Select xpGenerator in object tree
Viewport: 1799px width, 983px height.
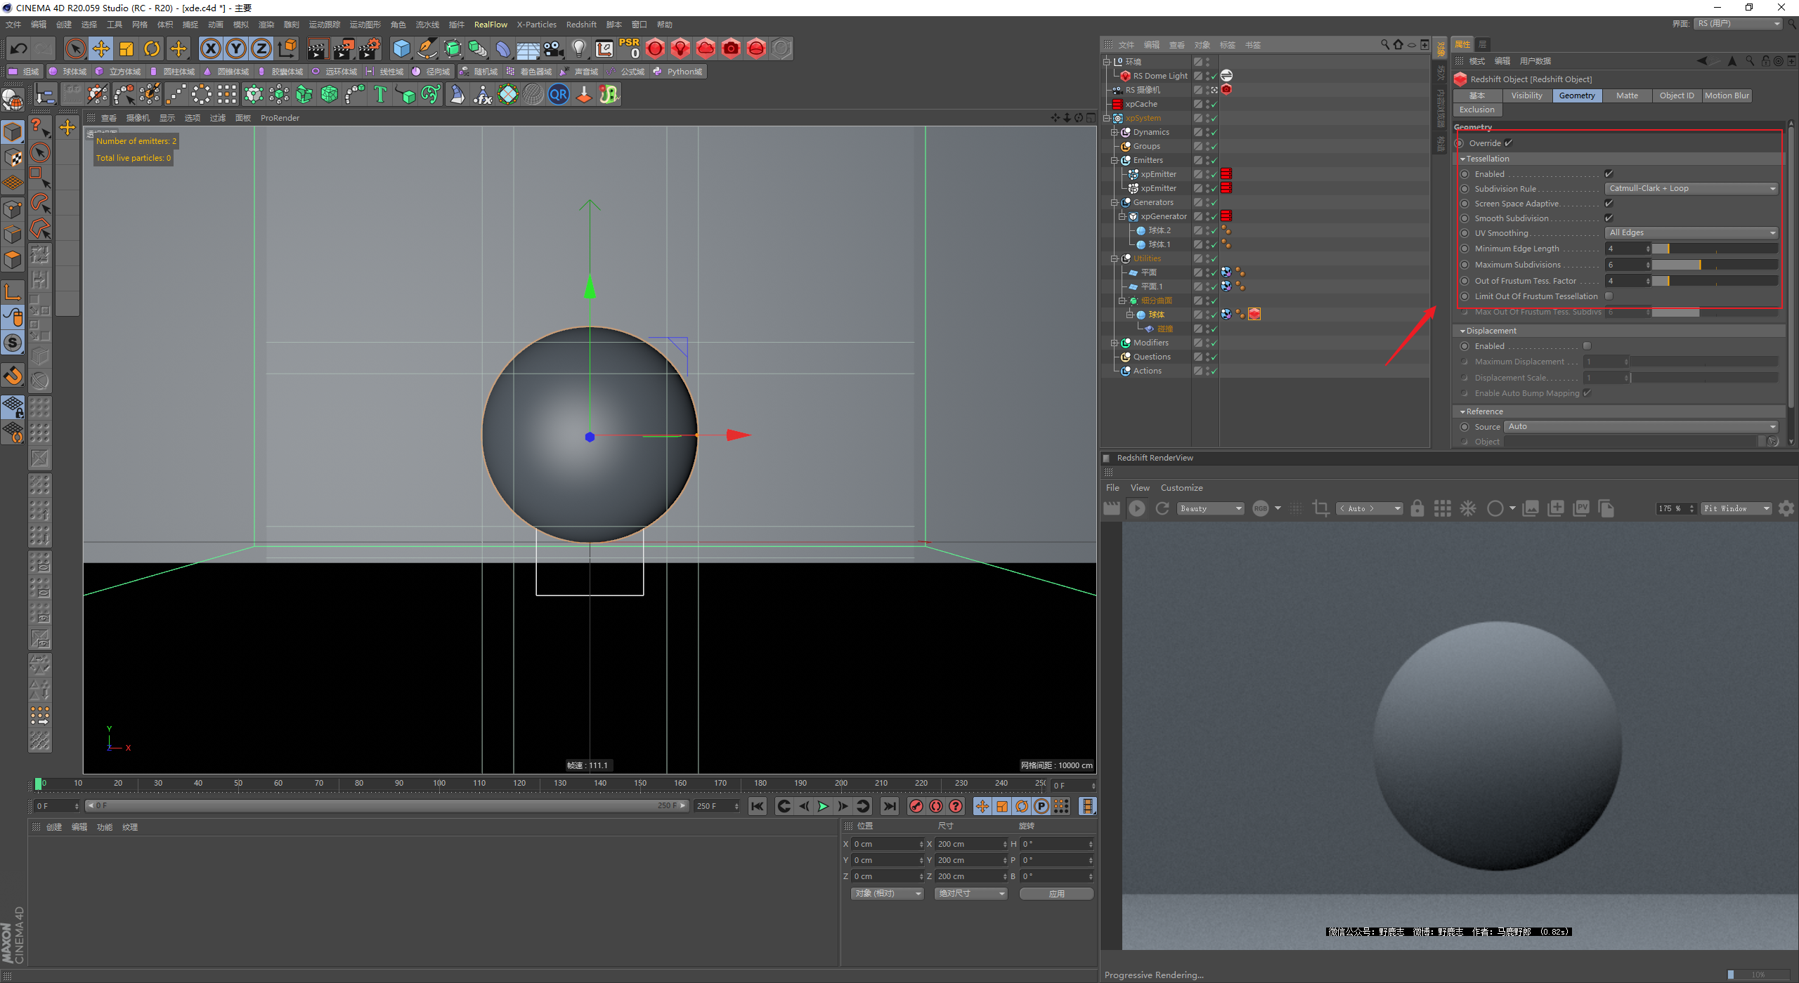pos(1163,216)
